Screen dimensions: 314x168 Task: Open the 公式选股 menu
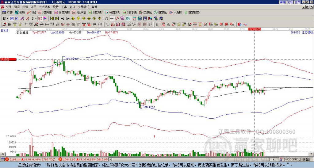click(x=45, y=7)
